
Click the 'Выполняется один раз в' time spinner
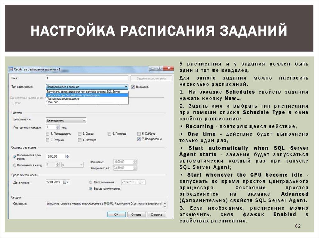pyautogui.click(x=68, y=157)
